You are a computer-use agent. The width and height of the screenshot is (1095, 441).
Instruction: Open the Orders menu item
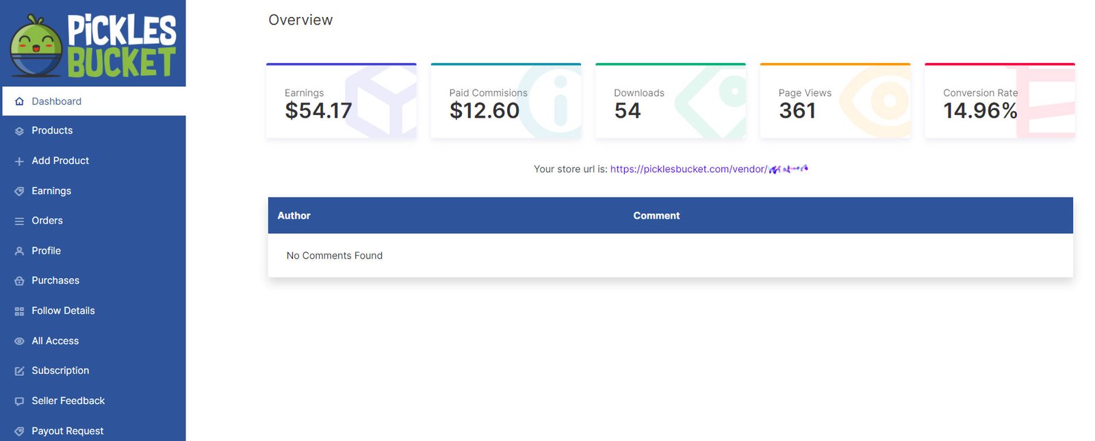point(47,221)
